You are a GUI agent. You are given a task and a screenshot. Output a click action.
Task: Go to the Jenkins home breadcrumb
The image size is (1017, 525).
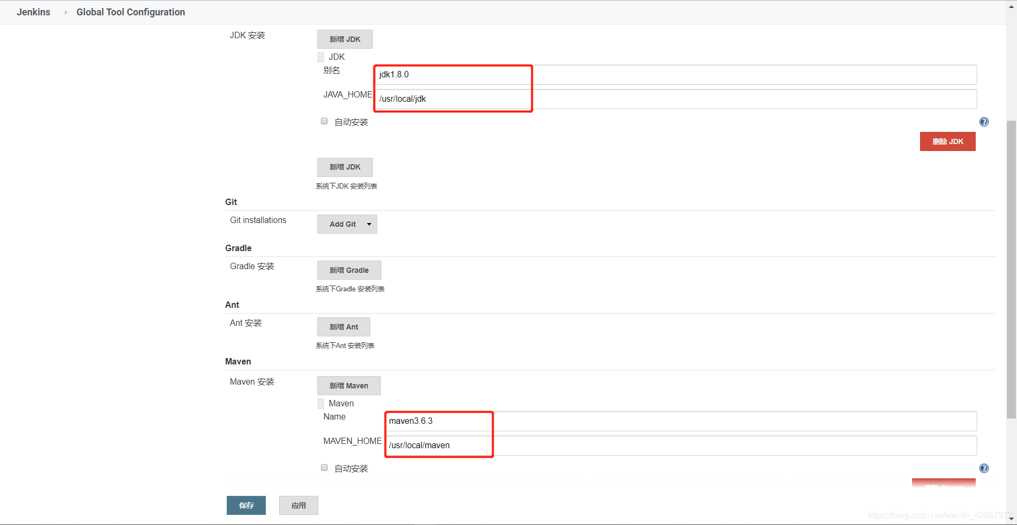tap(33, 12)
